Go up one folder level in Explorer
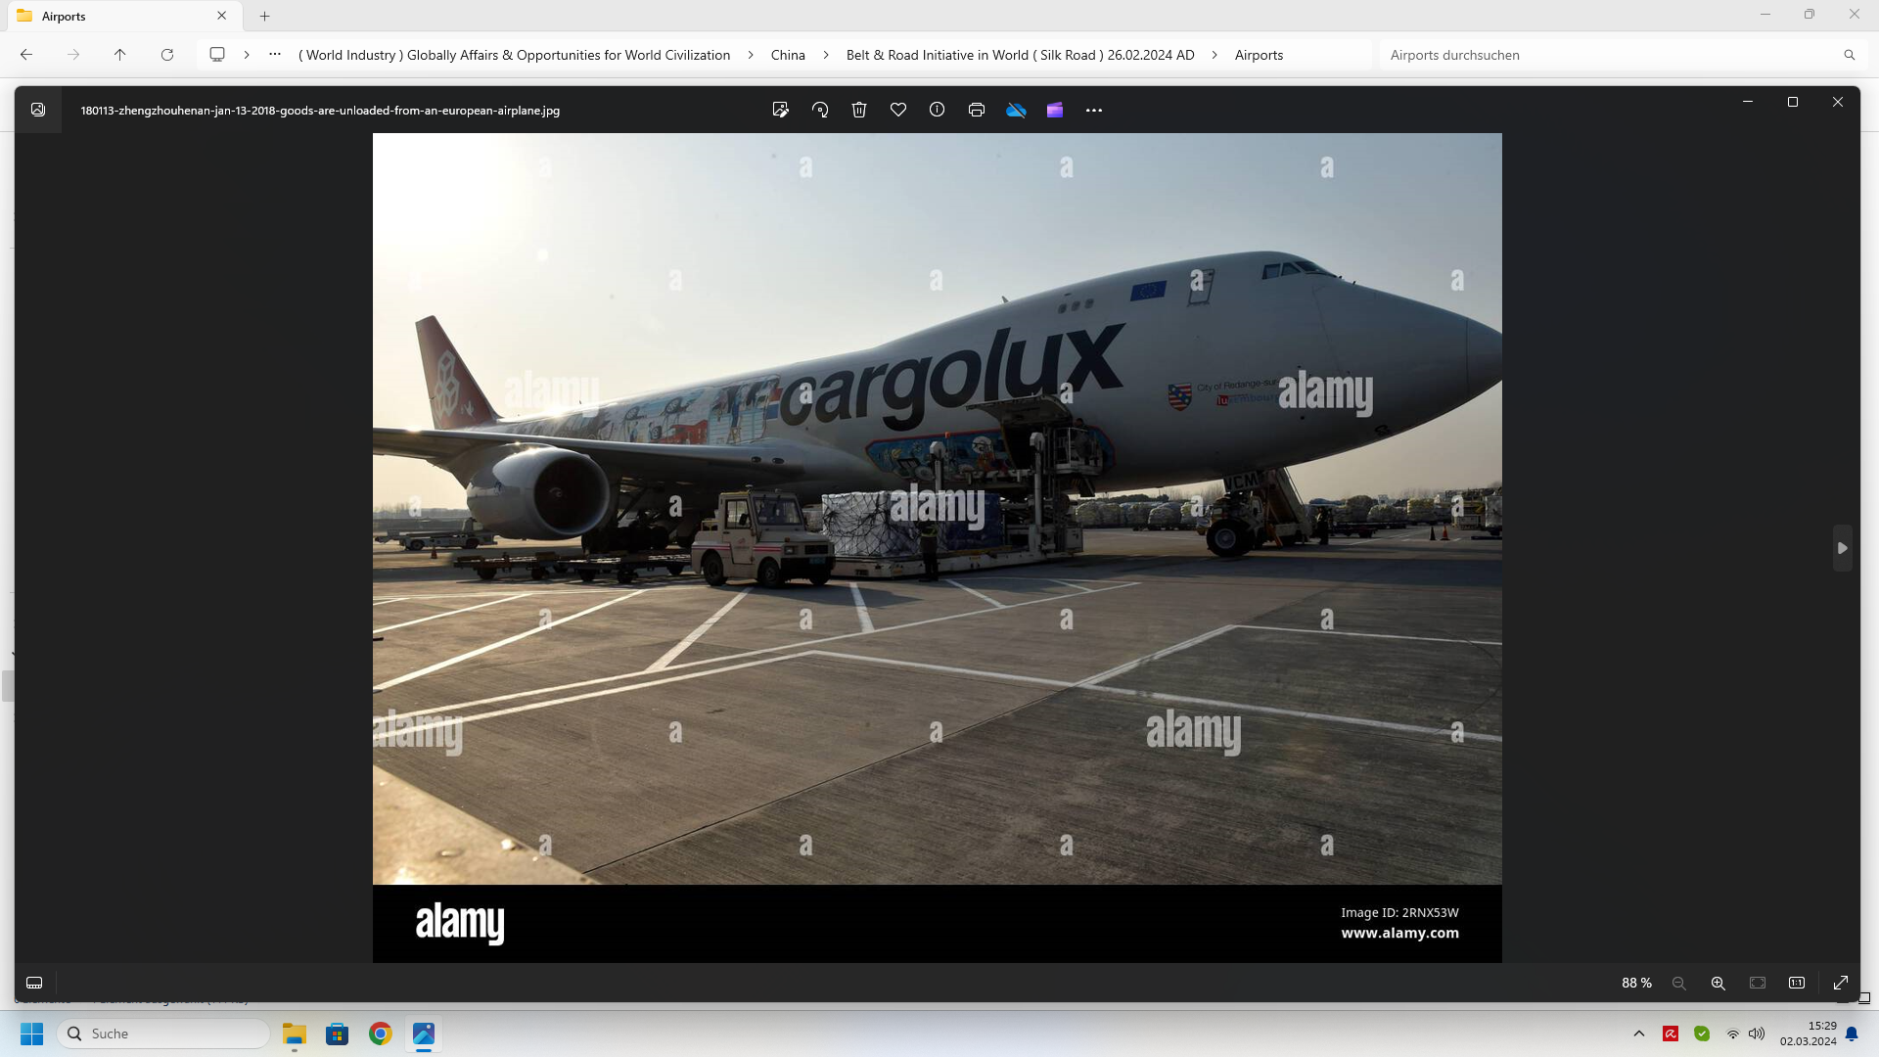This screenshot has height=1057, width=1879. pos(120,55)
